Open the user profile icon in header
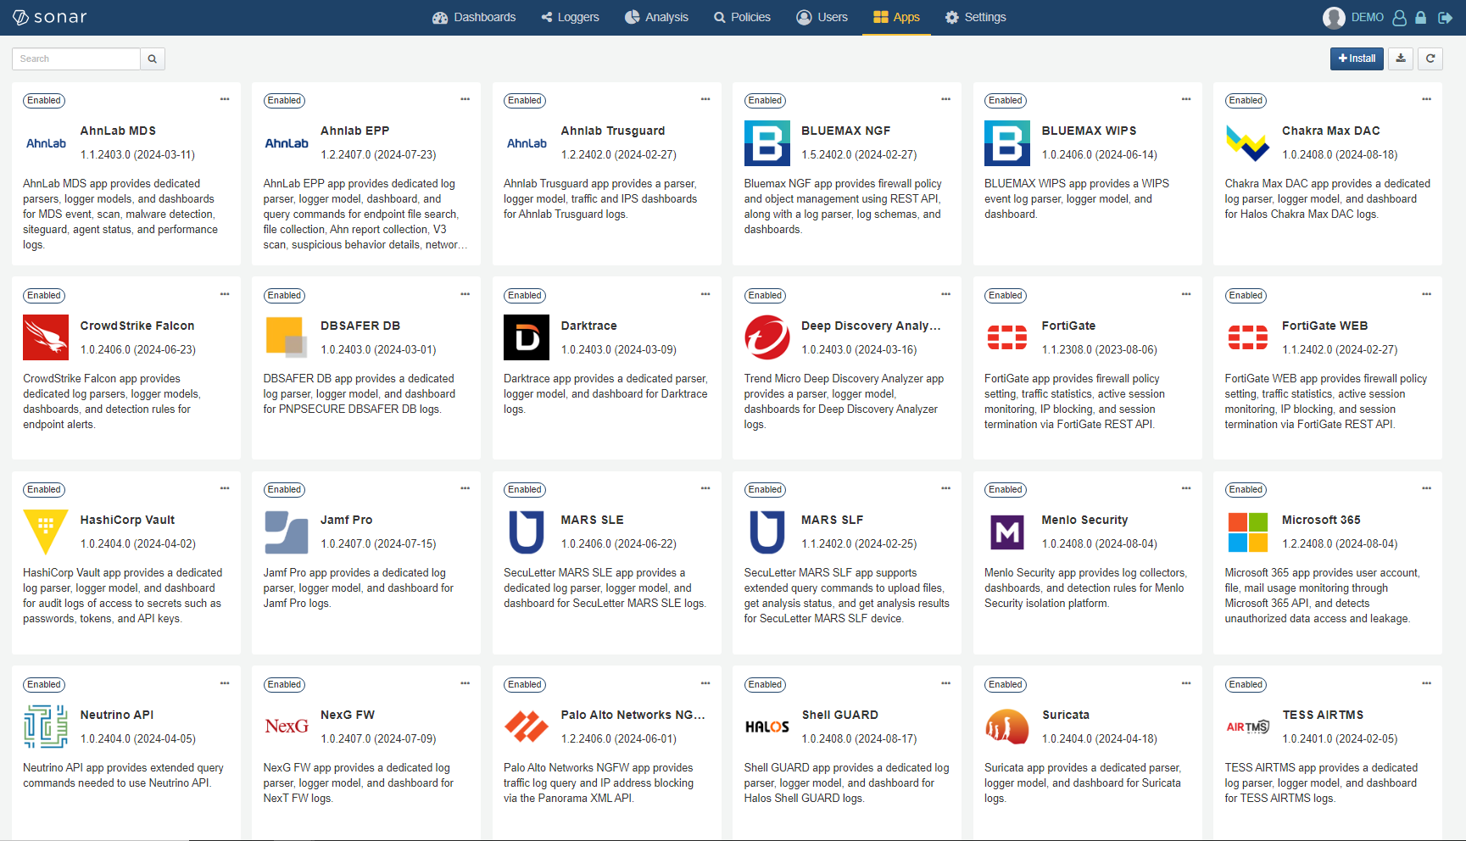 click(1400, 17)
